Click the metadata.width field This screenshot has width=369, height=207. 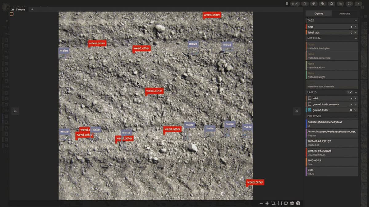pos(332,66)
